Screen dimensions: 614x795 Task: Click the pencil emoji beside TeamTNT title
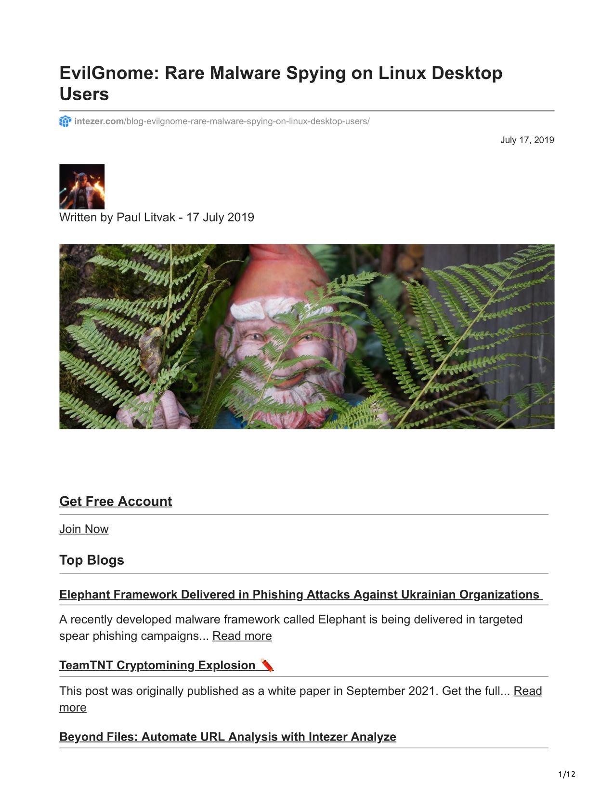click(267, 665)
